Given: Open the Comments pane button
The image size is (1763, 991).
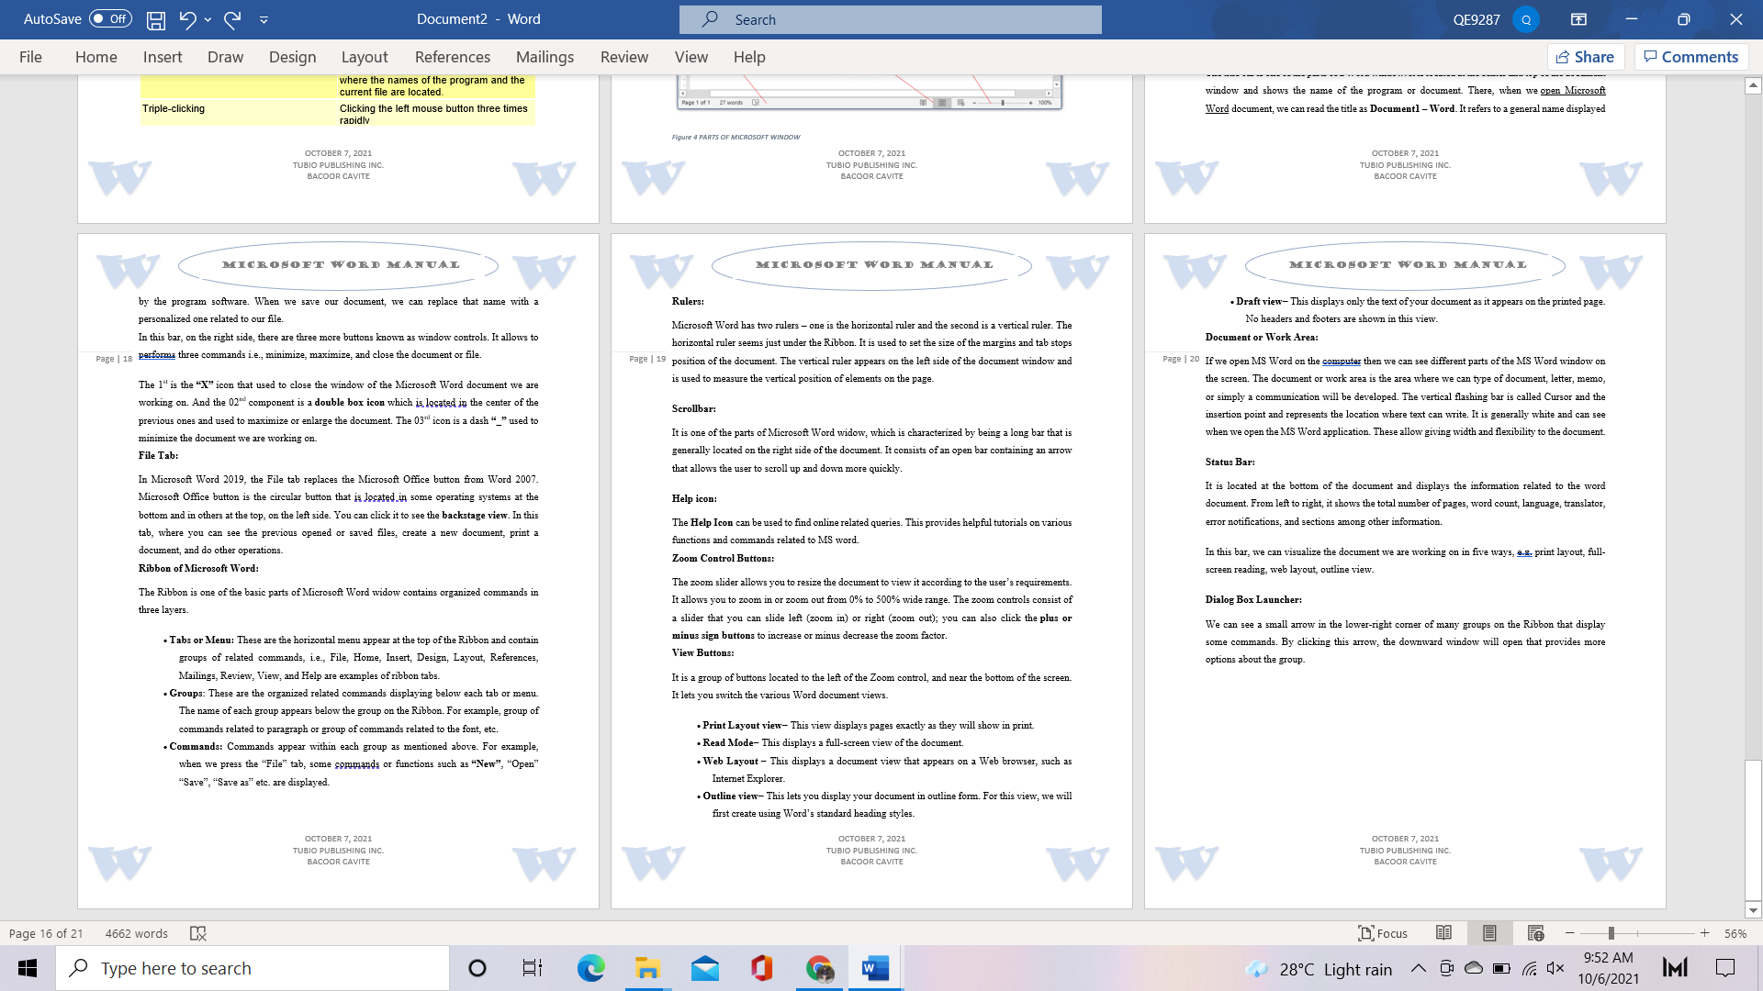Looking at the screenshot, I should click(x=1691, y=57).
